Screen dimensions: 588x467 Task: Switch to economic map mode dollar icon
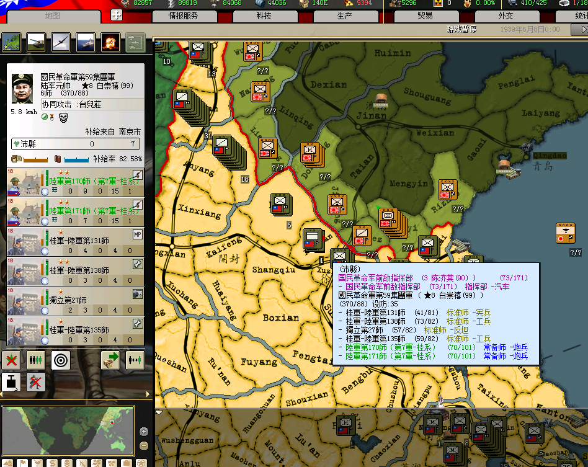pyautogui.click(x=52, y=463)
